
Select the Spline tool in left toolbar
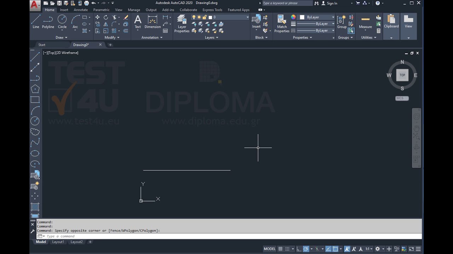click(35, 143)
